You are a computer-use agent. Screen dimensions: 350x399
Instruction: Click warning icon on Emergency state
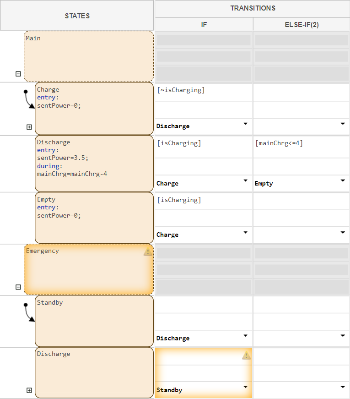pos(148,251)
